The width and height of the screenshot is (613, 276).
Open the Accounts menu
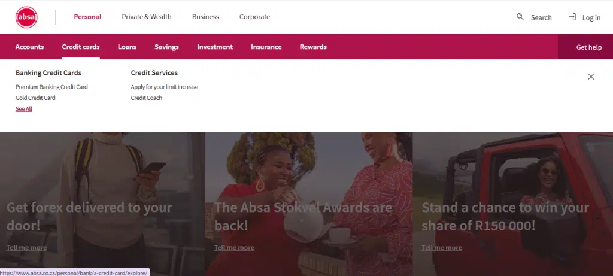point(29,47)
